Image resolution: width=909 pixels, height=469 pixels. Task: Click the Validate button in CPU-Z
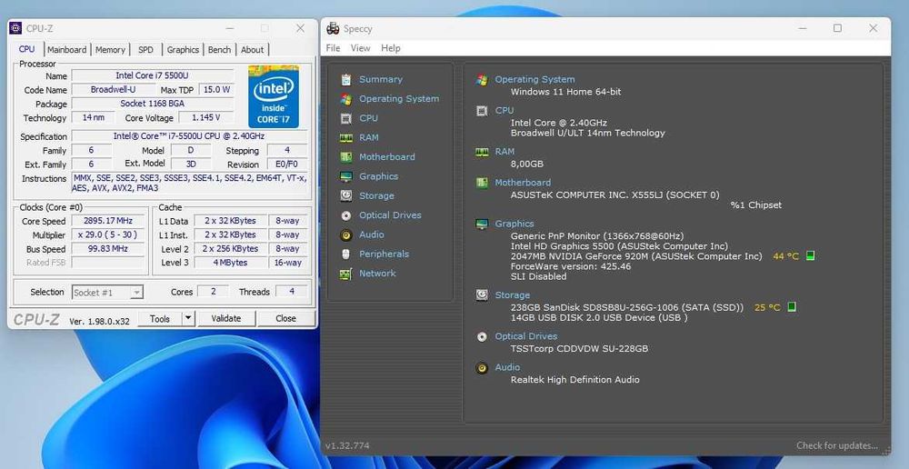(226, 318)
